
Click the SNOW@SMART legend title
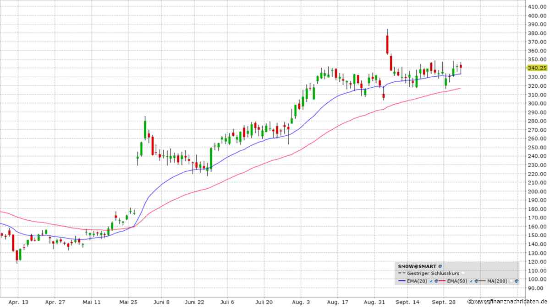417,266
